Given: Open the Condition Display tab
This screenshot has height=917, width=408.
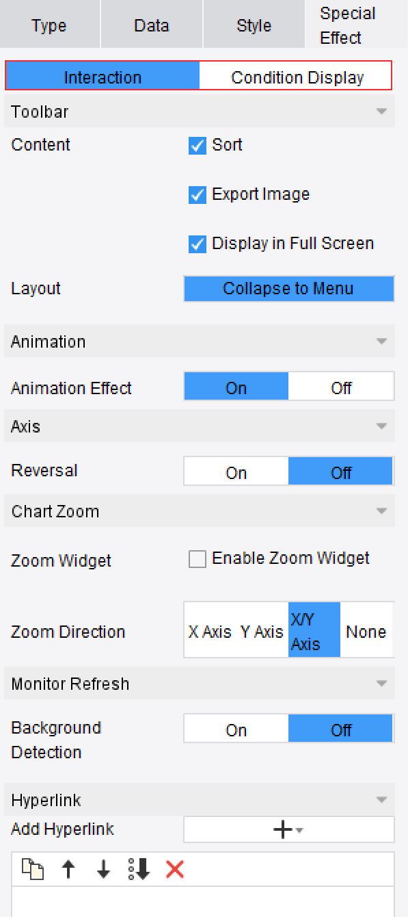Looking at the screenshot, I should point(297,77).
